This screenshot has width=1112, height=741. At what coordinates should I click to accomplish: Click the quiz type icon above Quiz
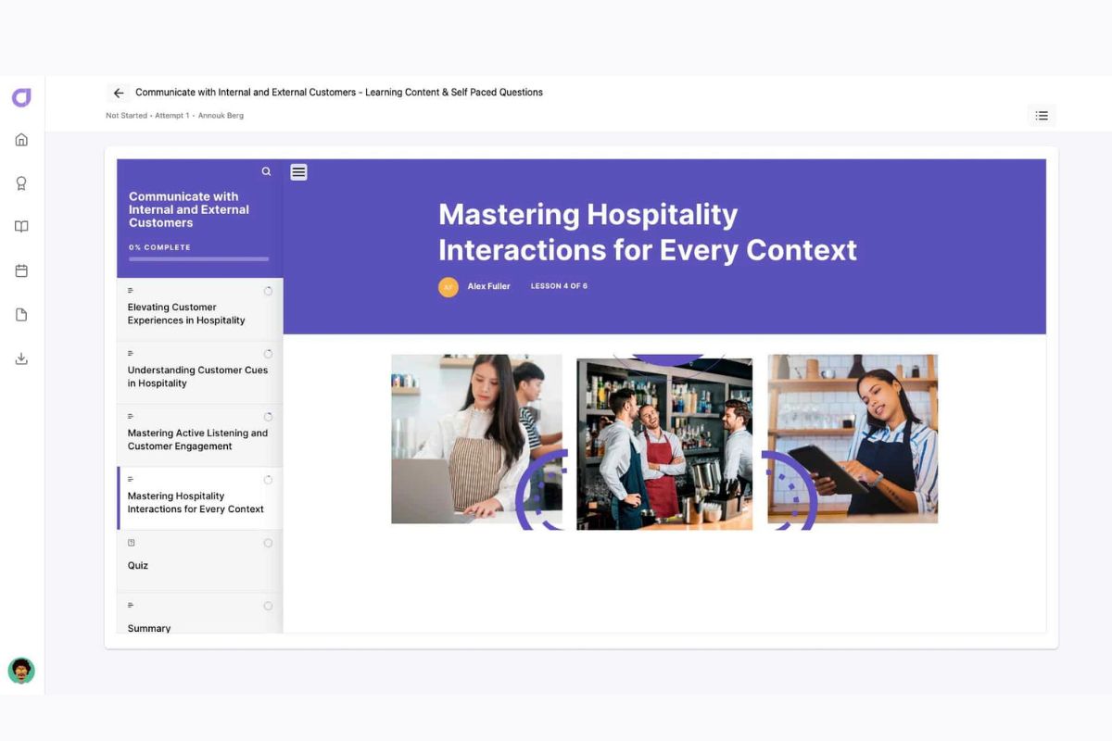pyautogui.click(x=131, y=543)
